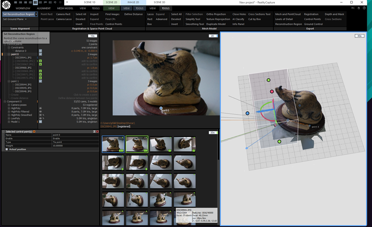Expand the Actual position property group
This screenshot has height=227, width=372.
pyautogui.click(x=7, y=149)
